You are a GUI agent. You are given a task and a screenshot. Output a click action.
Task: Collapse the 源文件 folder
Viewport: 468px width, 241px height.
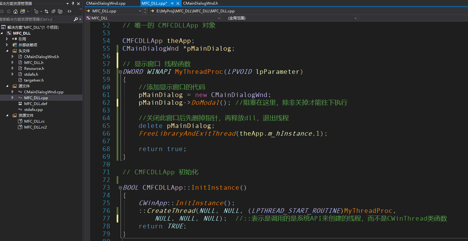[7, 86]
